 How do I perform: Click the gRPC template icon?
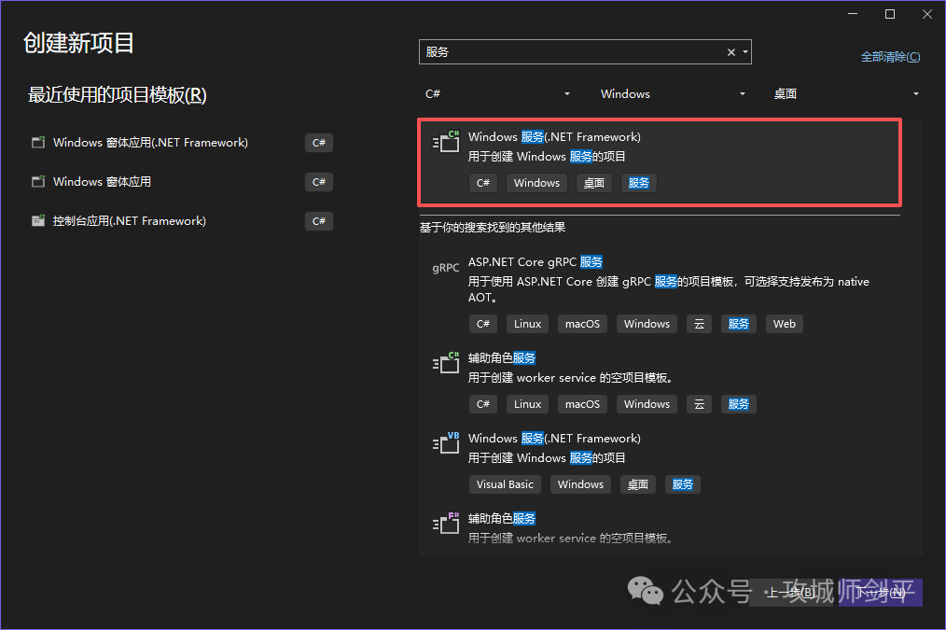[x=446, y=267]
